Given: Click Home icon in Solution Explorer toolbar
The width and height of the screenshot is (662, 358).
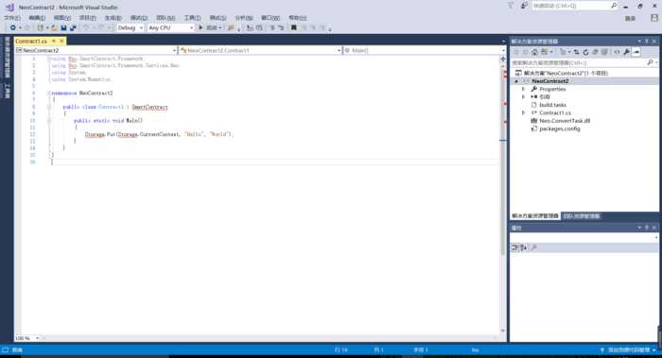Looking at the screenshot, I should point(534,52).
